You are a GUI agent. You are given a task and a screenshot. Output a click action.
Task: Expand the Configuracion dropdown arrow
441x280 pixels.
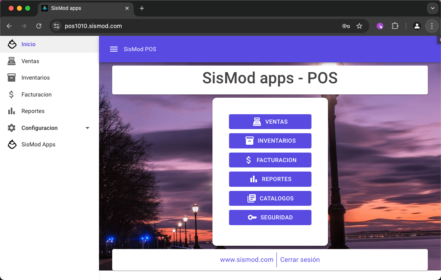pos(87,128)
